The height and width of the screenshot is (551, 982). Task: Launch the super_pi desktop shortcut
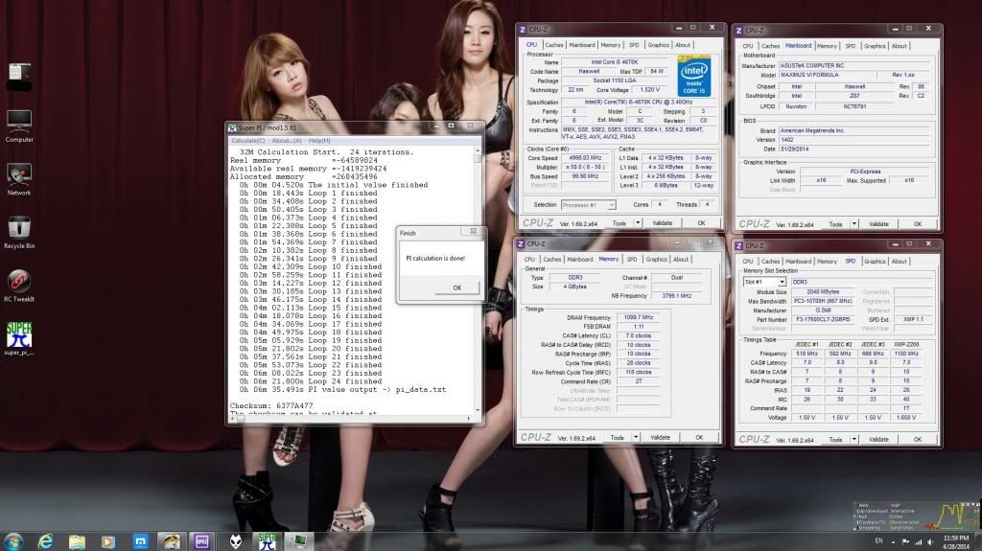coord(19,338)
